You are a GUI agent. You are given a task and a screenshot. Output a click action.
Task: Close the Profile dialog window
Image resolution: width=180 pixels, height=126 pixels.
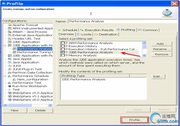(x=174, y=3)
